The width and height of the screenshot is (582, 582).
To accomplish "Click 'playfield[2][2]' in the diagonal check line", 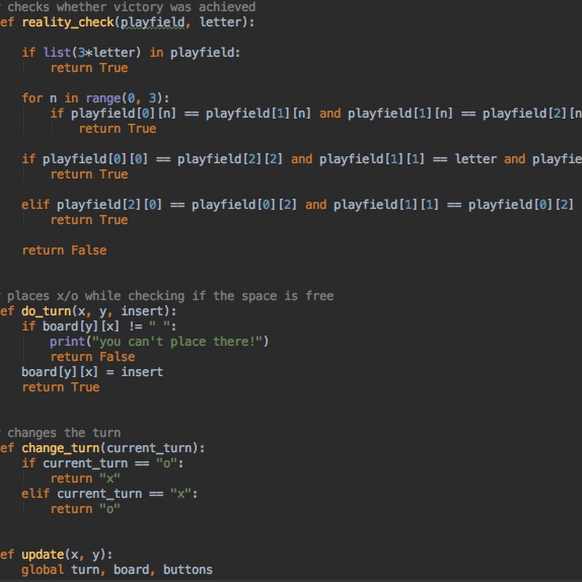I will pyautogui.click(x=230, y=159).
